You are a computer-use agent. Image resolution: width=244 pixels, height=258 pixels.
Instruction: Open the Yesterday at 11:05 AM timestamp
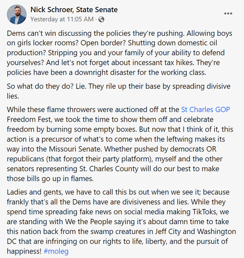[x=62, y=19]
